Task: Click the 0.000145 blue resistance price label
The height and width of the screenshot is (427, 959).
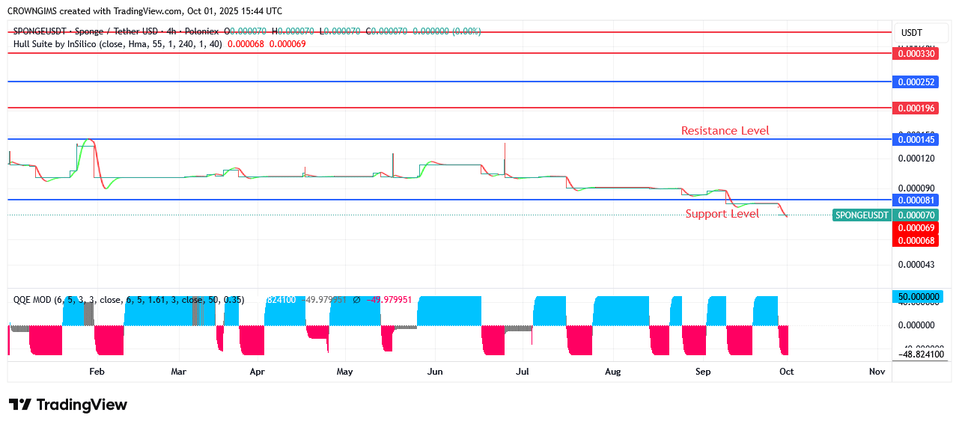Action: point(915,140)
